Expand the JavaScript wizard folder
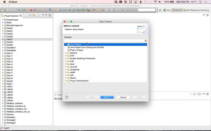This screenshot has width=211, height=131. 66,69
